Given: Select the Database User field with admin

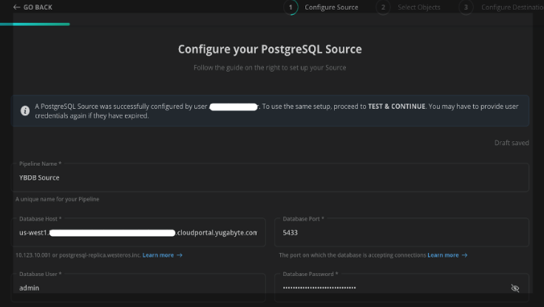Looking at the screenshot, I should (139, 288).
